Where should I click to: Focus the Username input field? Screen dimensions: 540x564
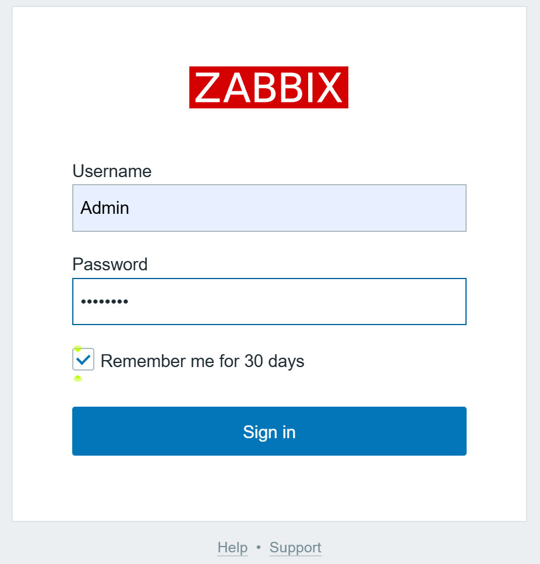(269, 208)
